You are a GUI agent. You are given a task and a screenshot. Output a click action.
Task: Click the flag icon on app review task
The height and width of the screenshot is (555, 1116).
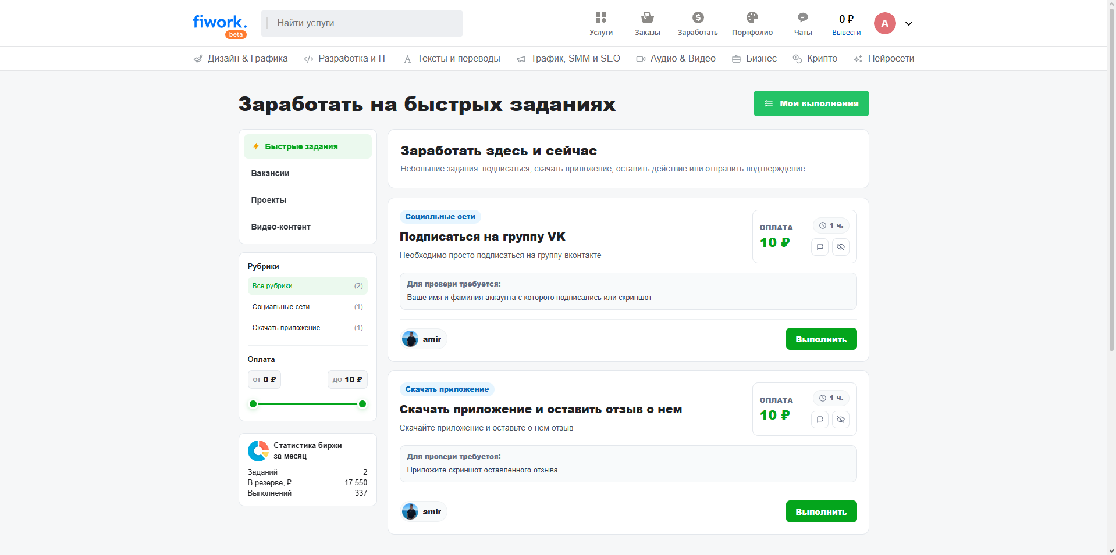pyautogui.click(x=820, y=420)
